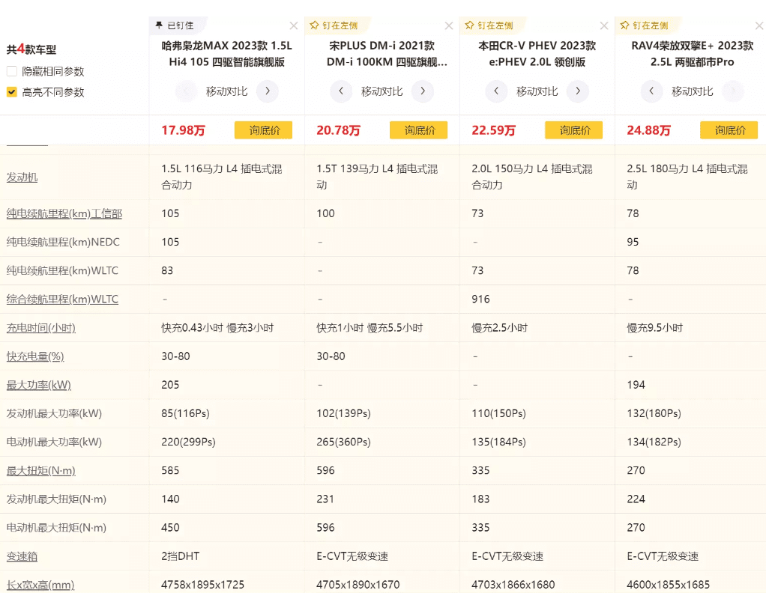766x593 pixels.
Task: Move the RAV4 Rongfang E+ column left
Action: (x=652, y=91)
